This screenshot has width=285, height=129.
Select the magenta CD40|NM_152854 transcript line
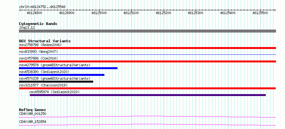coord(147,125)
